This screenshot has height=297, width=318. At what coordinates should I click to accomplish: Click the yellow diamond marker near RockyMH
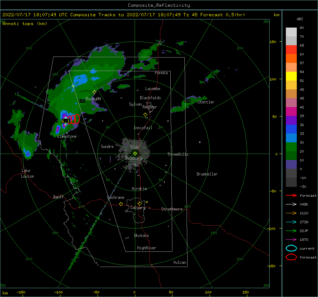[94, 92]
